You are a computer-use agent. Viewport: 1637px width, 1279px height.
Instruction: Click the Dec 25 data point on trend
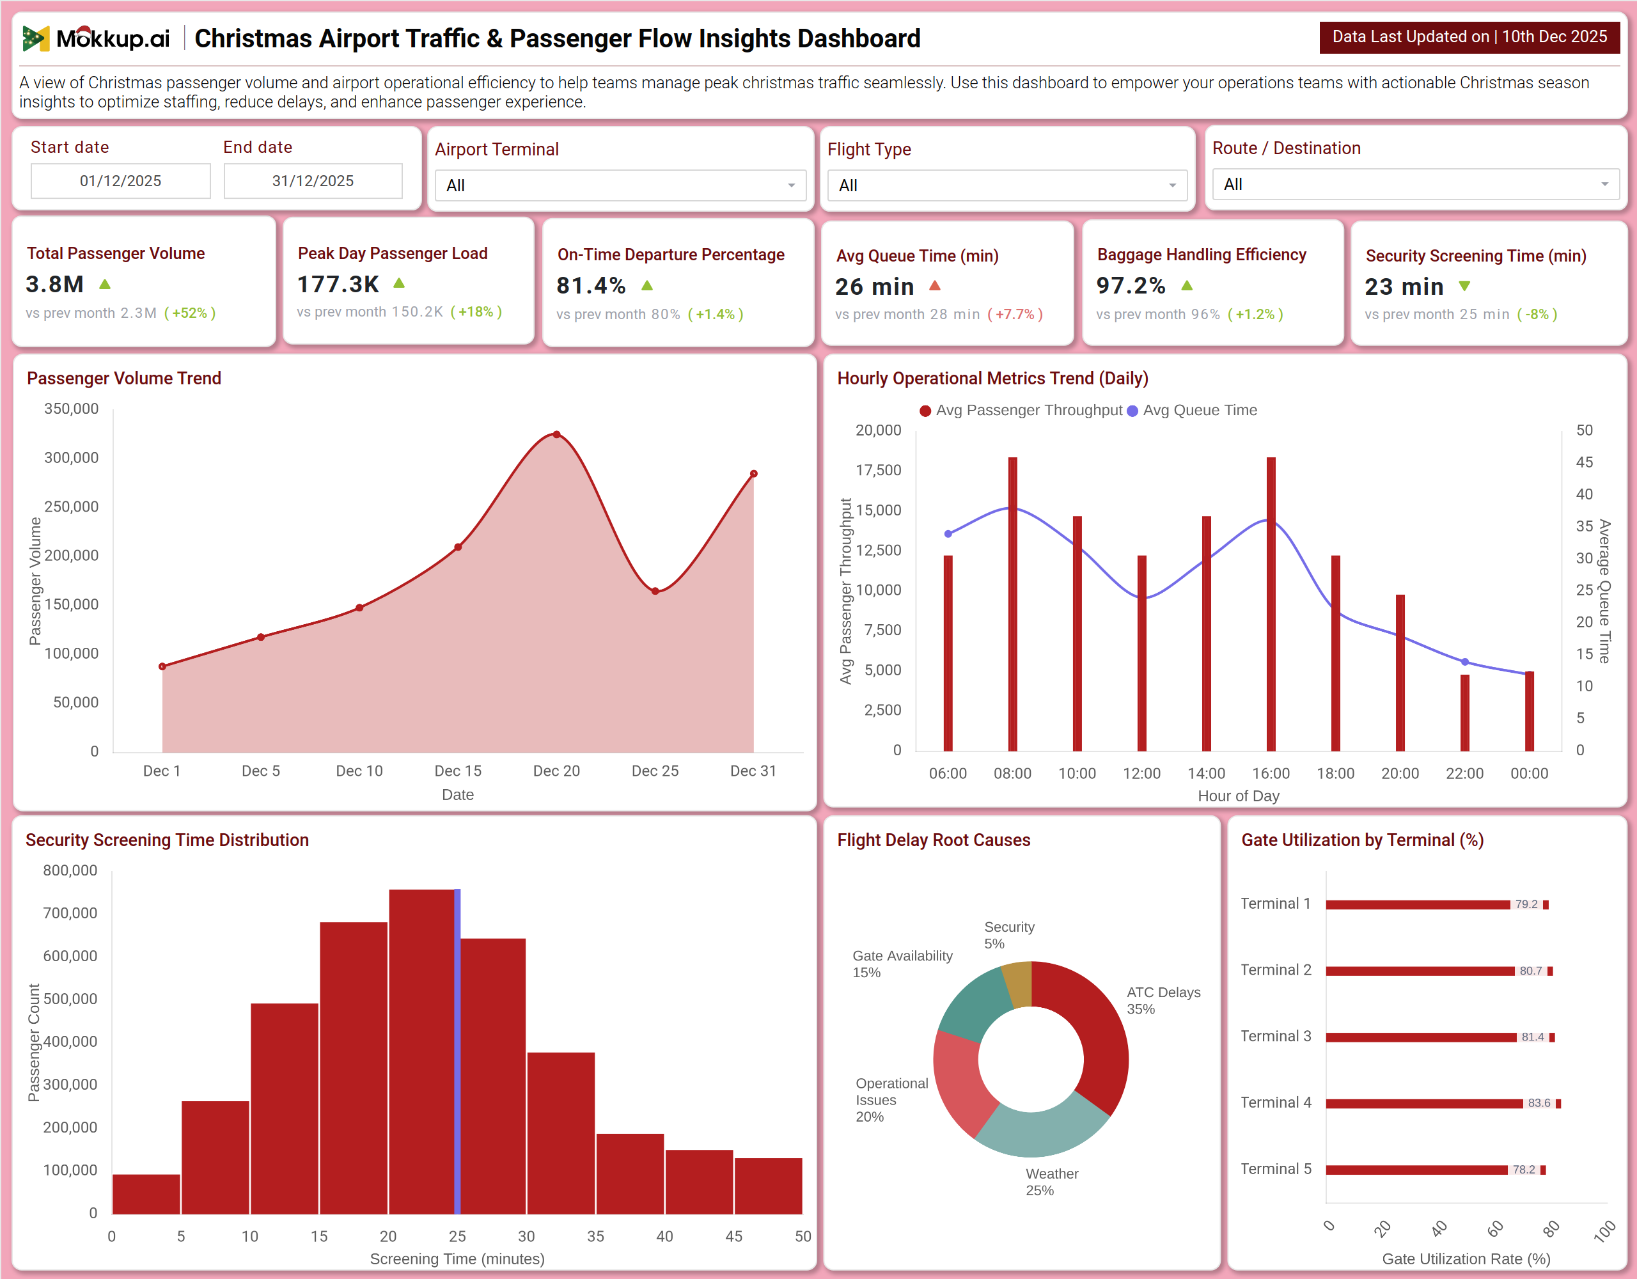tap(655, 592)
